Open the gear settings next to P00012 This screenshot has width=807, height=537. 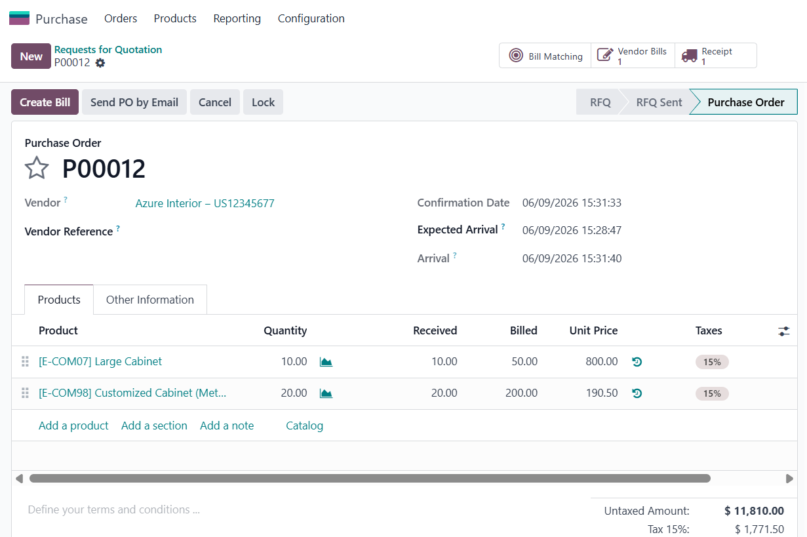(100, 63)
